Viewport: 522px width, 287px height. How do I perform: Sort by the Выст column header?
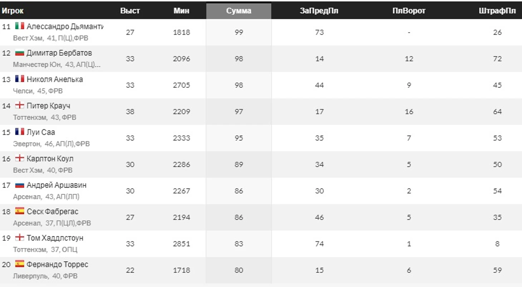130,11
